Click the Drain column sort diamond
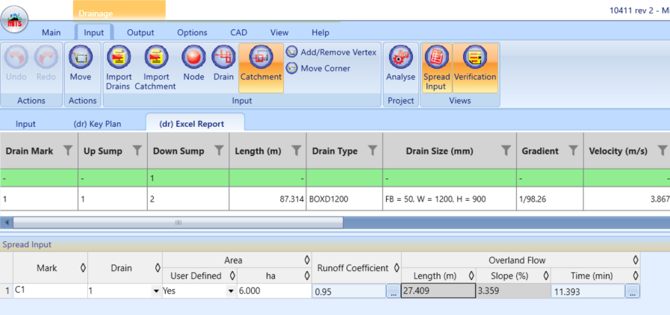This screenshot has height=315, width=670. 158,268
